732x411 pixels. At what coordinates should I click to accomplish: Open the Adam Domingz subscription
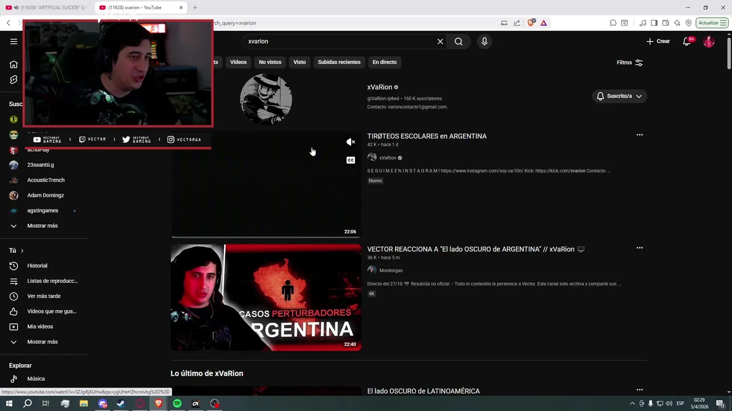[x=46, y=195]
